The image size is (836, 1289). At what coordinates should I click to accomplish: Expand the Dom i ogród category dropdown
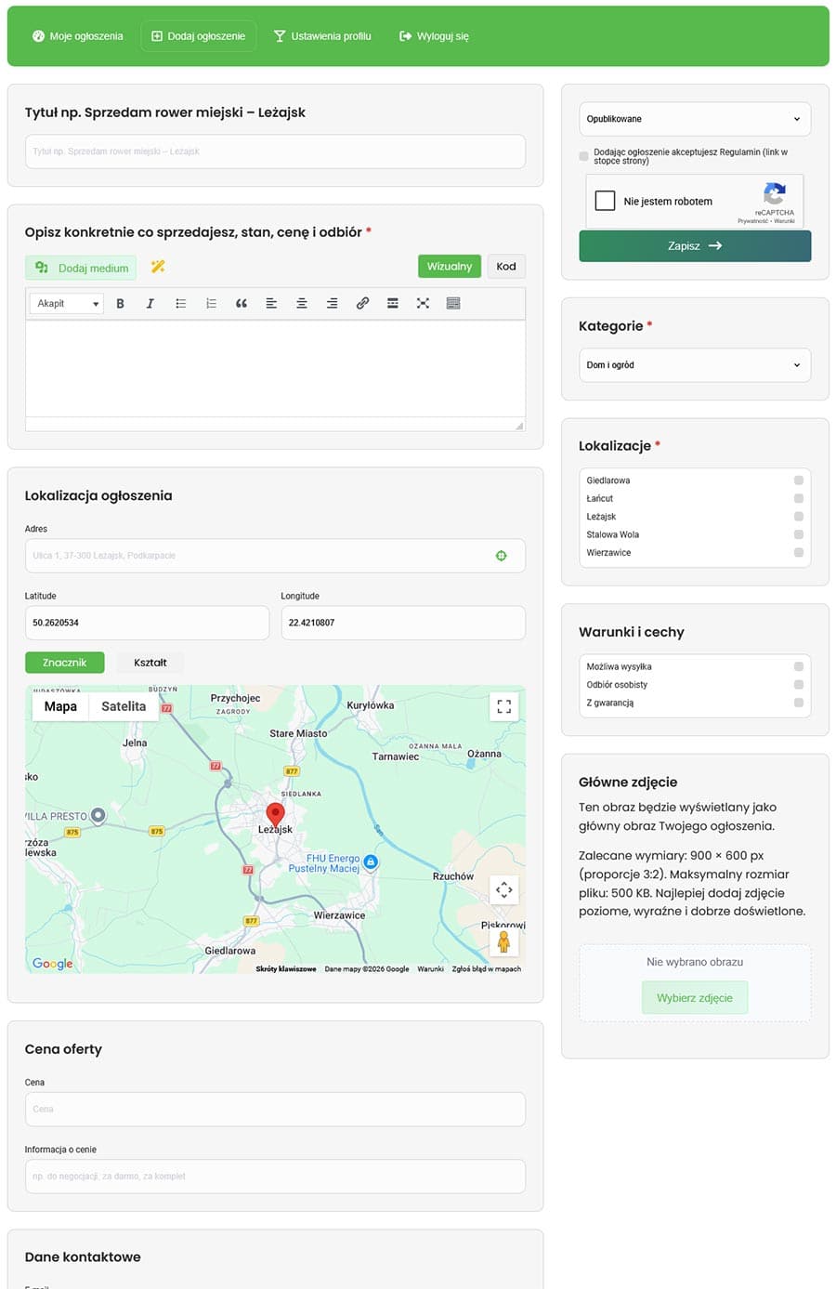coord(695,365)
